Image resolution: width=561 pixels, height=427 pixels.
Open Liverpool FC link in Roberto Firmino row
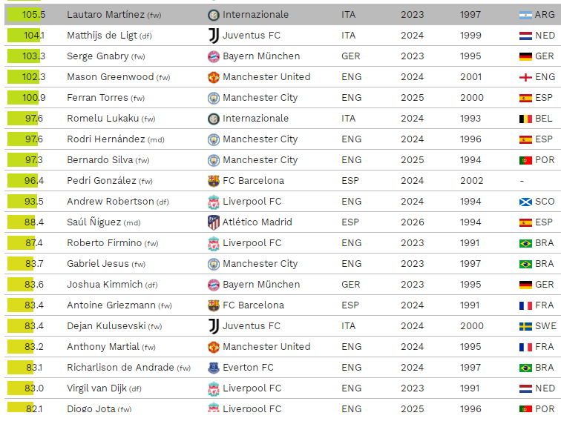(x=252, y=243)
